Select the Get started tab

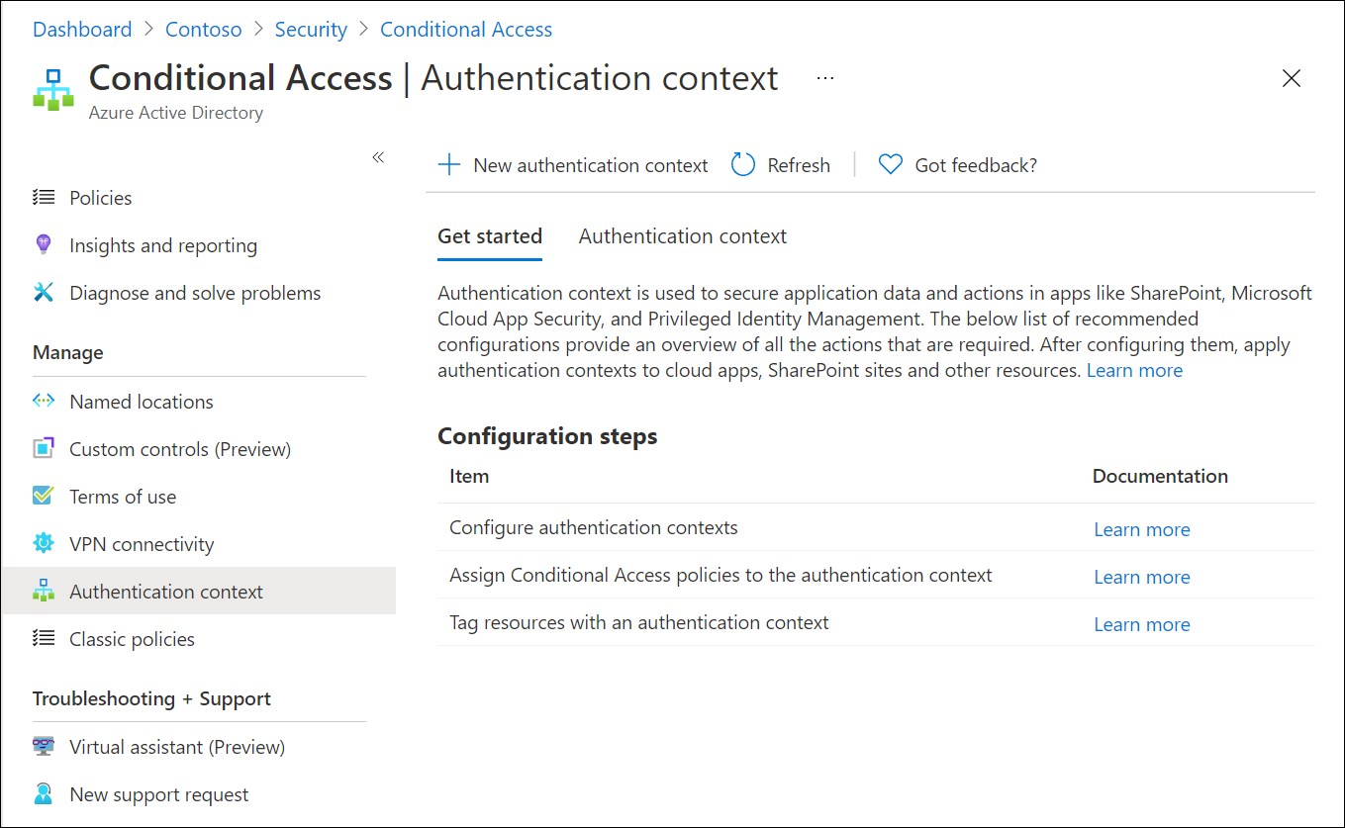(x=489, y=235)
